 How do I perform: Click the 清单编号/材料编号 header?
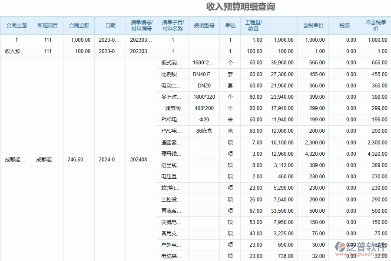click(x=140, y=25)
